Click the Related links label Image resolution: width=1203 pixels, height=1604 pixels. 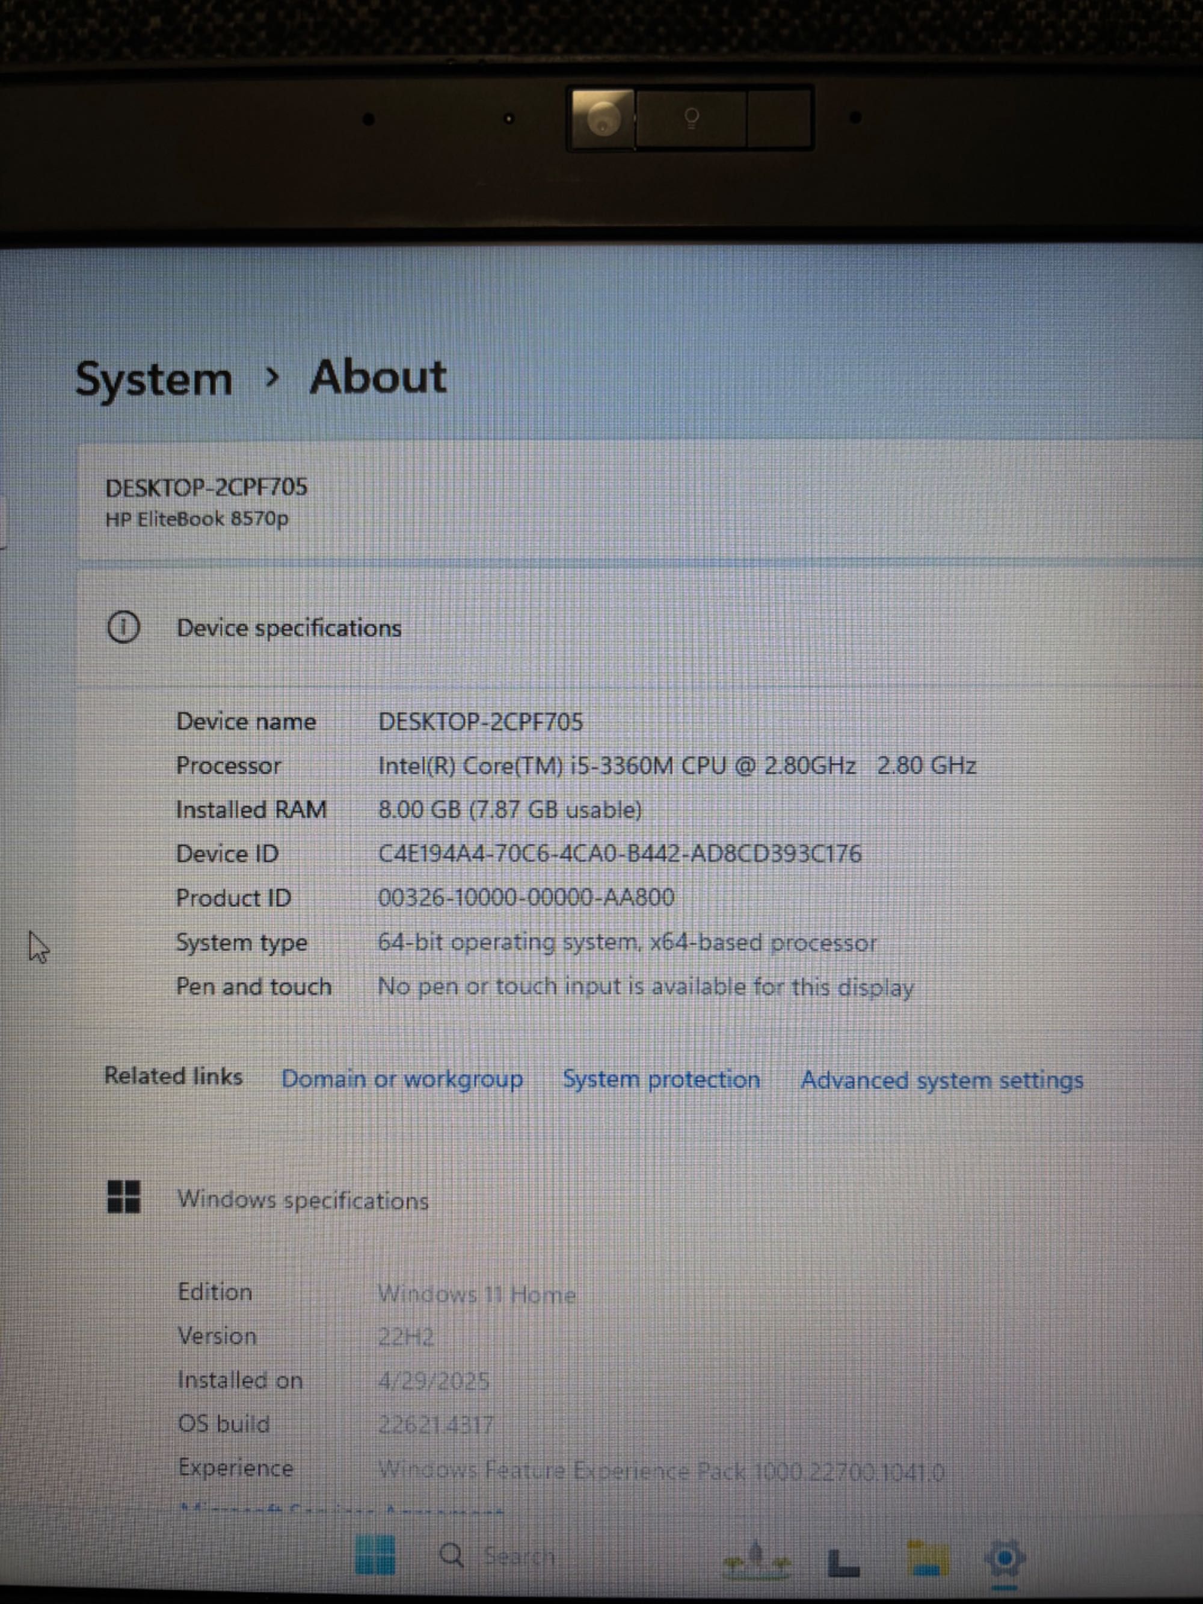click(173, 1076)
